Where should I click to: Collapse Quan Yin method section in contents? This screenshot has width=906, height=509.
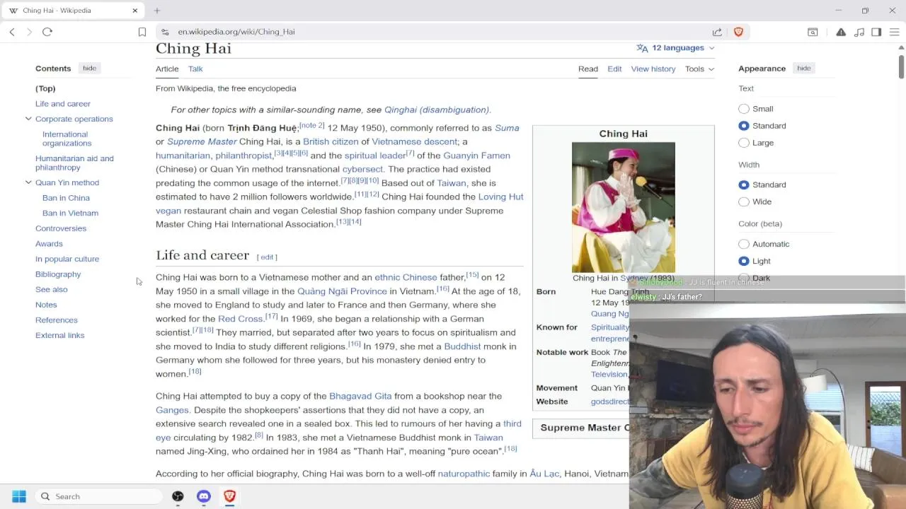[28, 182]
